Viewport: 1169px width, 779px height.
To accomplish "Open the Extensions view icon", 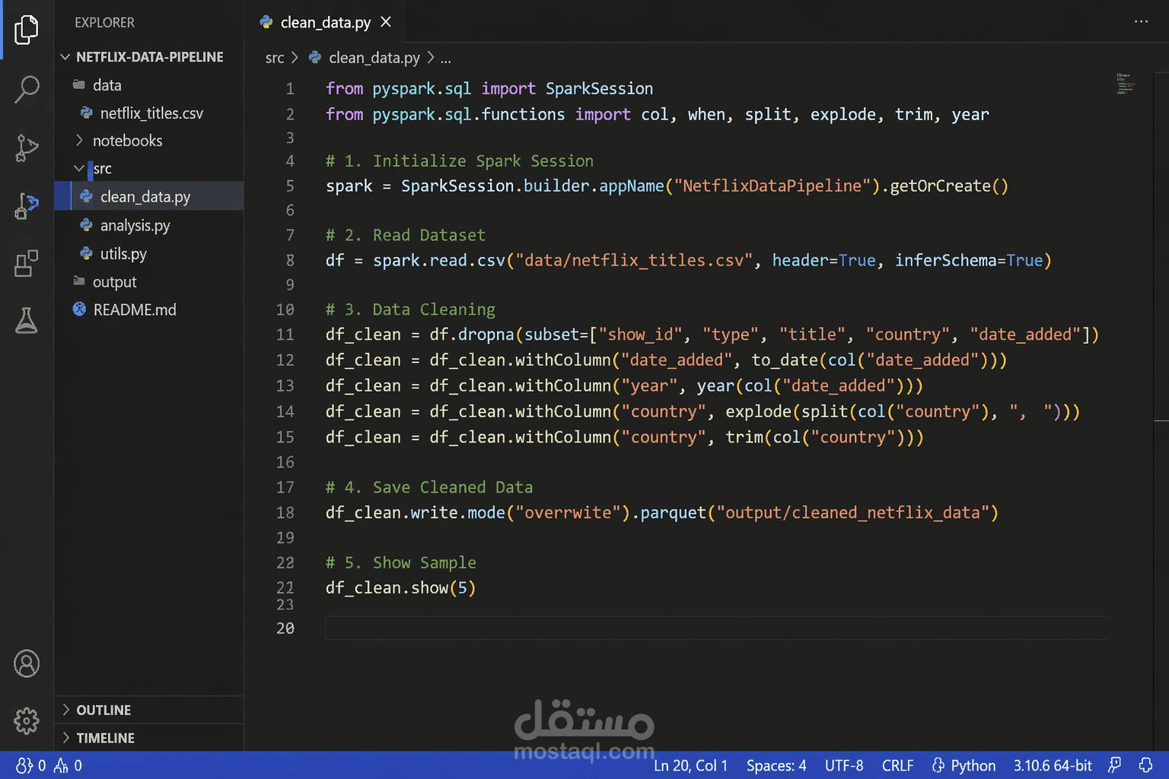I will [27, 263].
